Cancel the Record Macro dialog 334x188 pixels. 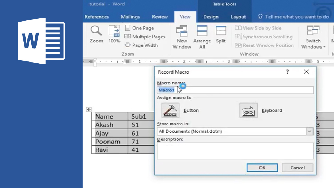(x=297, y=168)
